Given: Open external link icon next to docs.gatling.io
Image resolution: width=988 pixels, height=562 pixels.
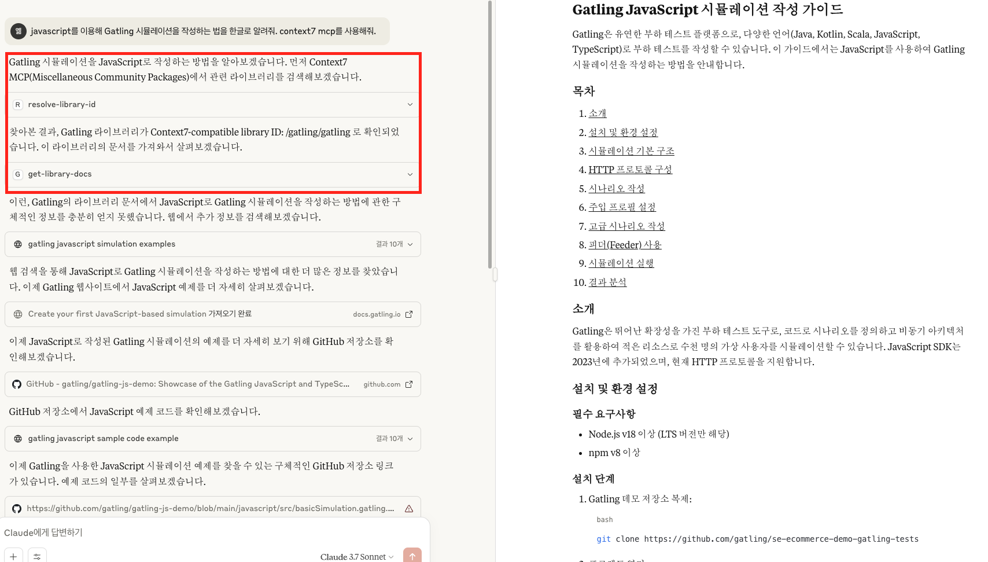Looking at the screenshot, I should coord(409,314).
